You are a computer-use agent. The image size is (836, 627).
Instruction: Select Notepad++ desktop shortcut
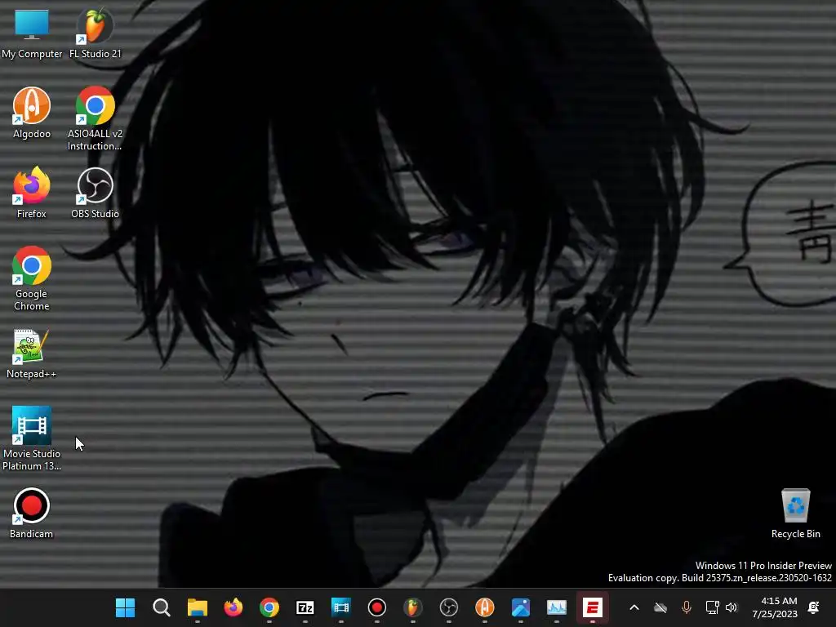[x=32, y=354]
